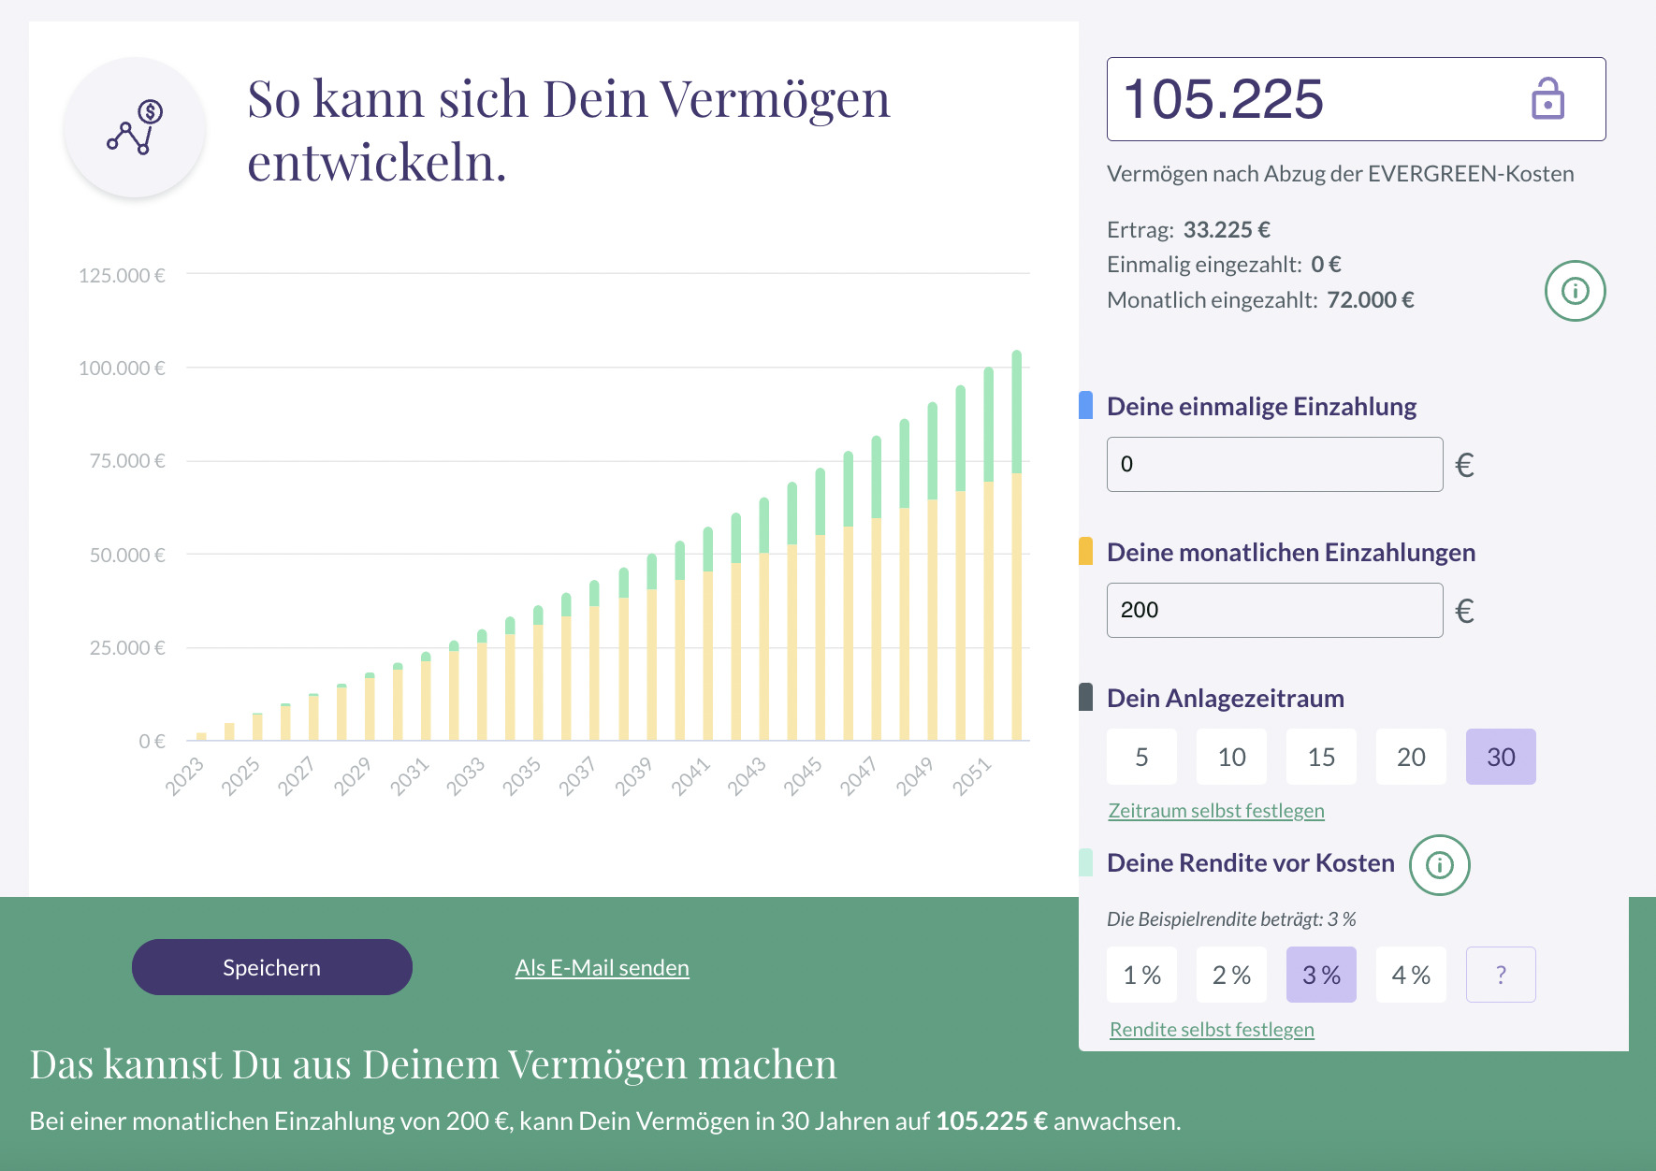Viewport: 1656px width, 1171px height.
Task: Focus the einmalige Einzahlung input field
Action: tap(1274, 464)
